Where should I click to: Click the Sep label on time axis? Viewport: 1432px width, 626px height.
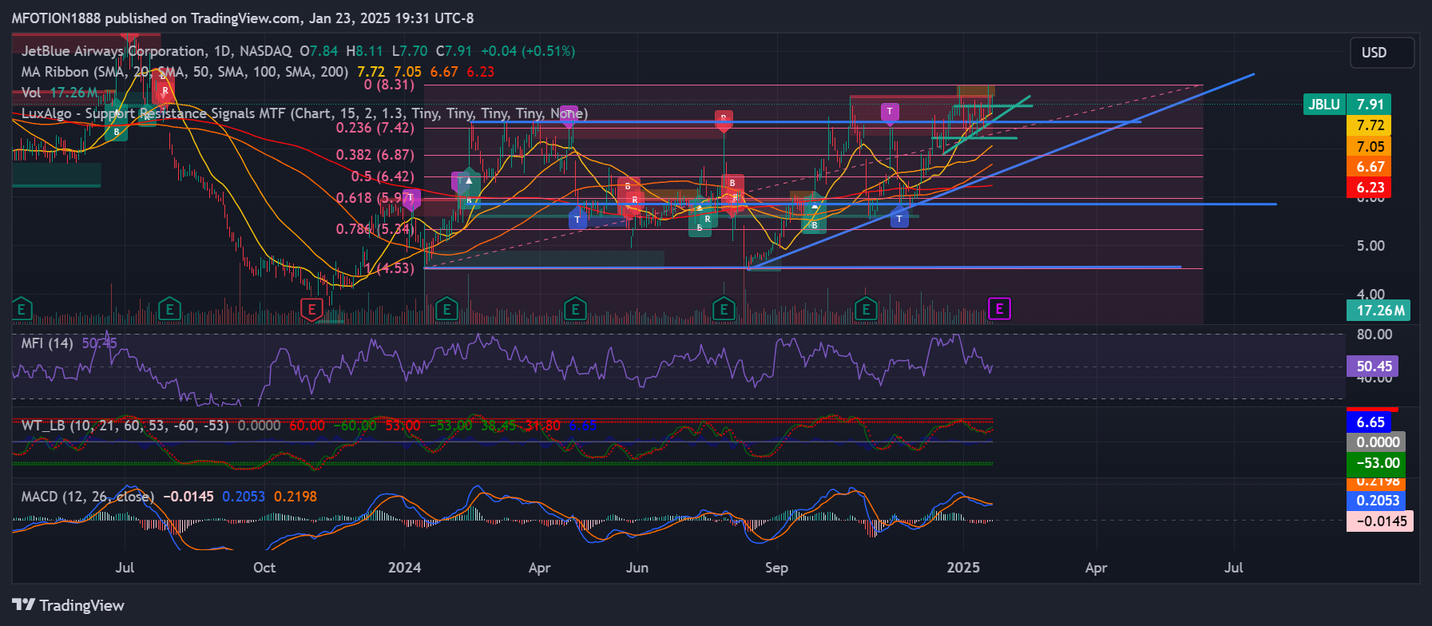(x=776, y=568)
